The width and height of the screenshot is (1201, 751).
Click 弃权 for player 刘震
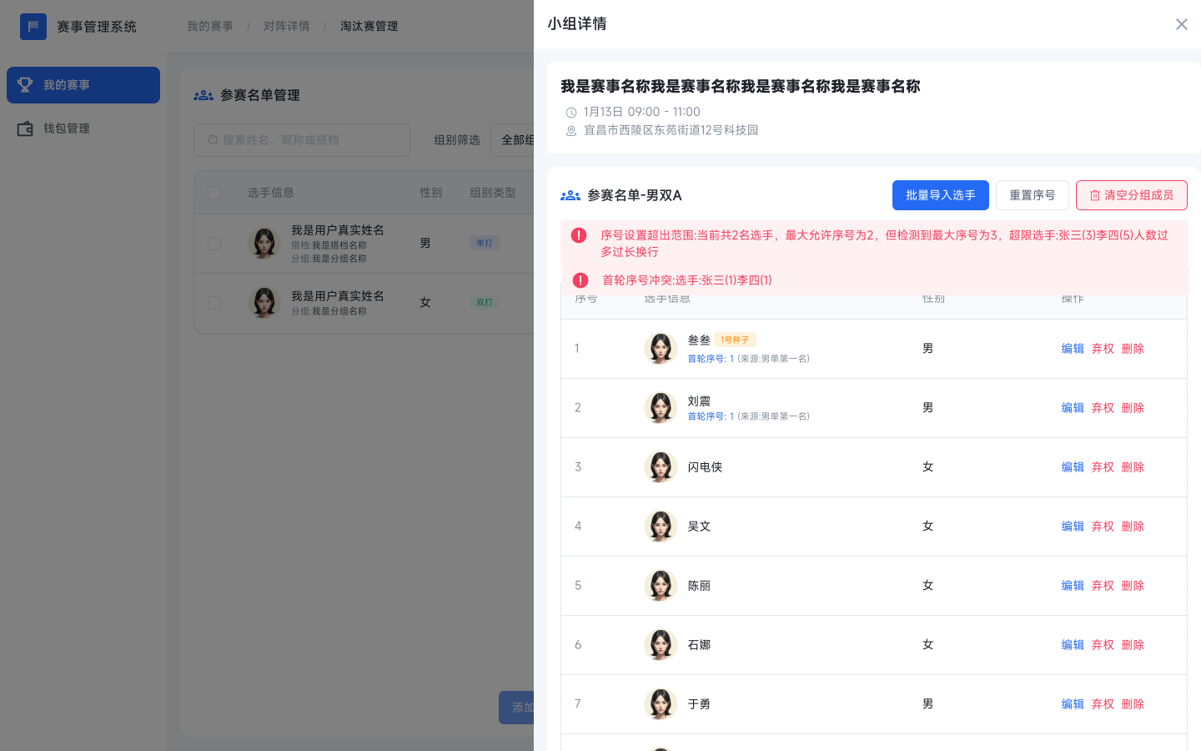click(x=1103, y=408)
